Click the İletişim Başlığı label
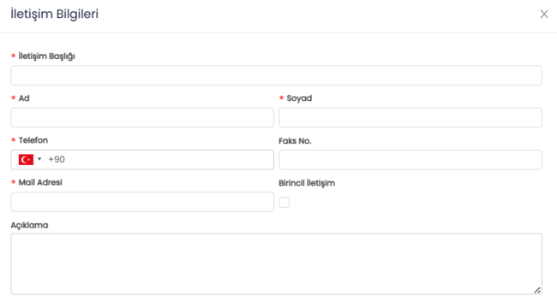The width and height of the screenshot is (557, 308). pos(46,56)
